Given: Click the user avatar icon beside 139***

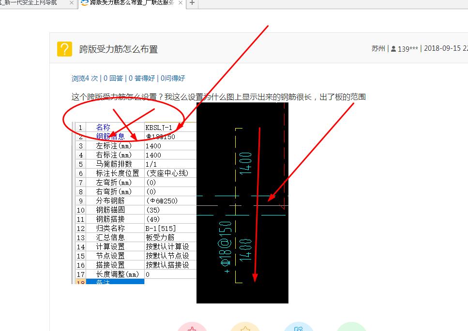Looking at the screenshot, I should [393, 49].
